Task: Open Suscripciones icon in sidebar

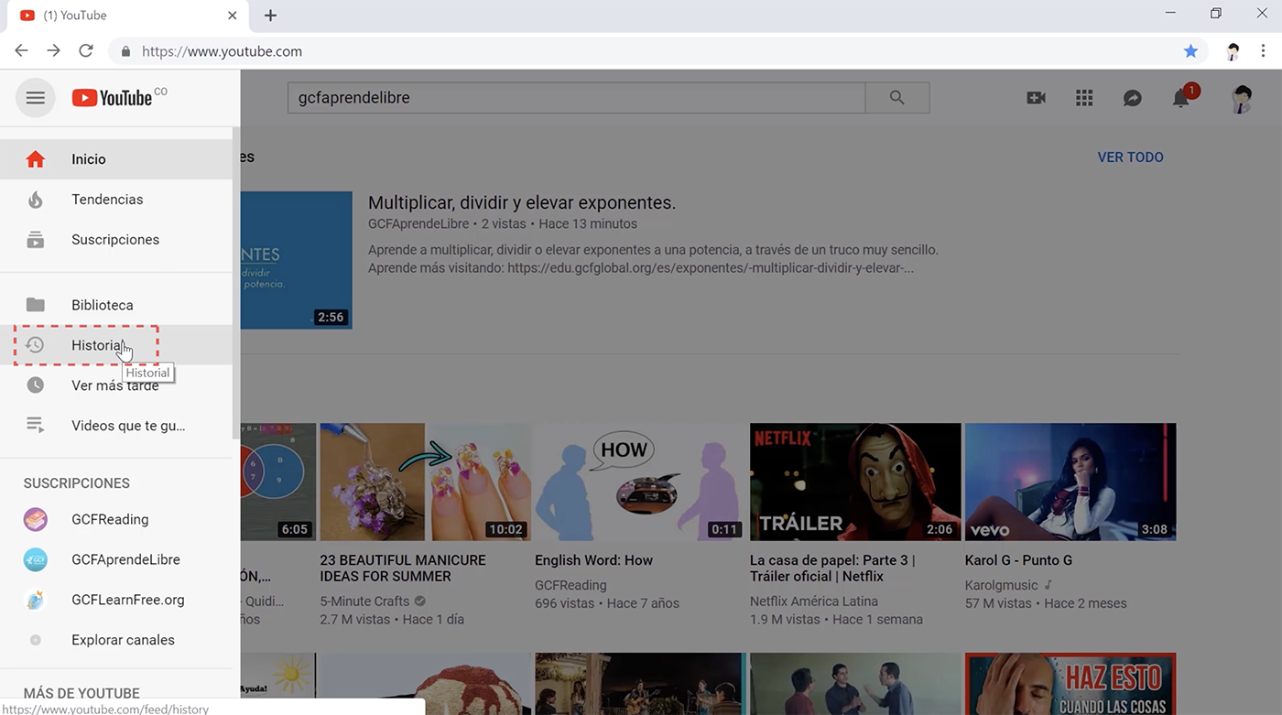Action: (35, 240)
